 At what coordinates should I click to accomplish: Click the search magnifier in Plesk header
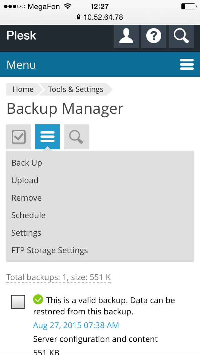coord(181,37)
